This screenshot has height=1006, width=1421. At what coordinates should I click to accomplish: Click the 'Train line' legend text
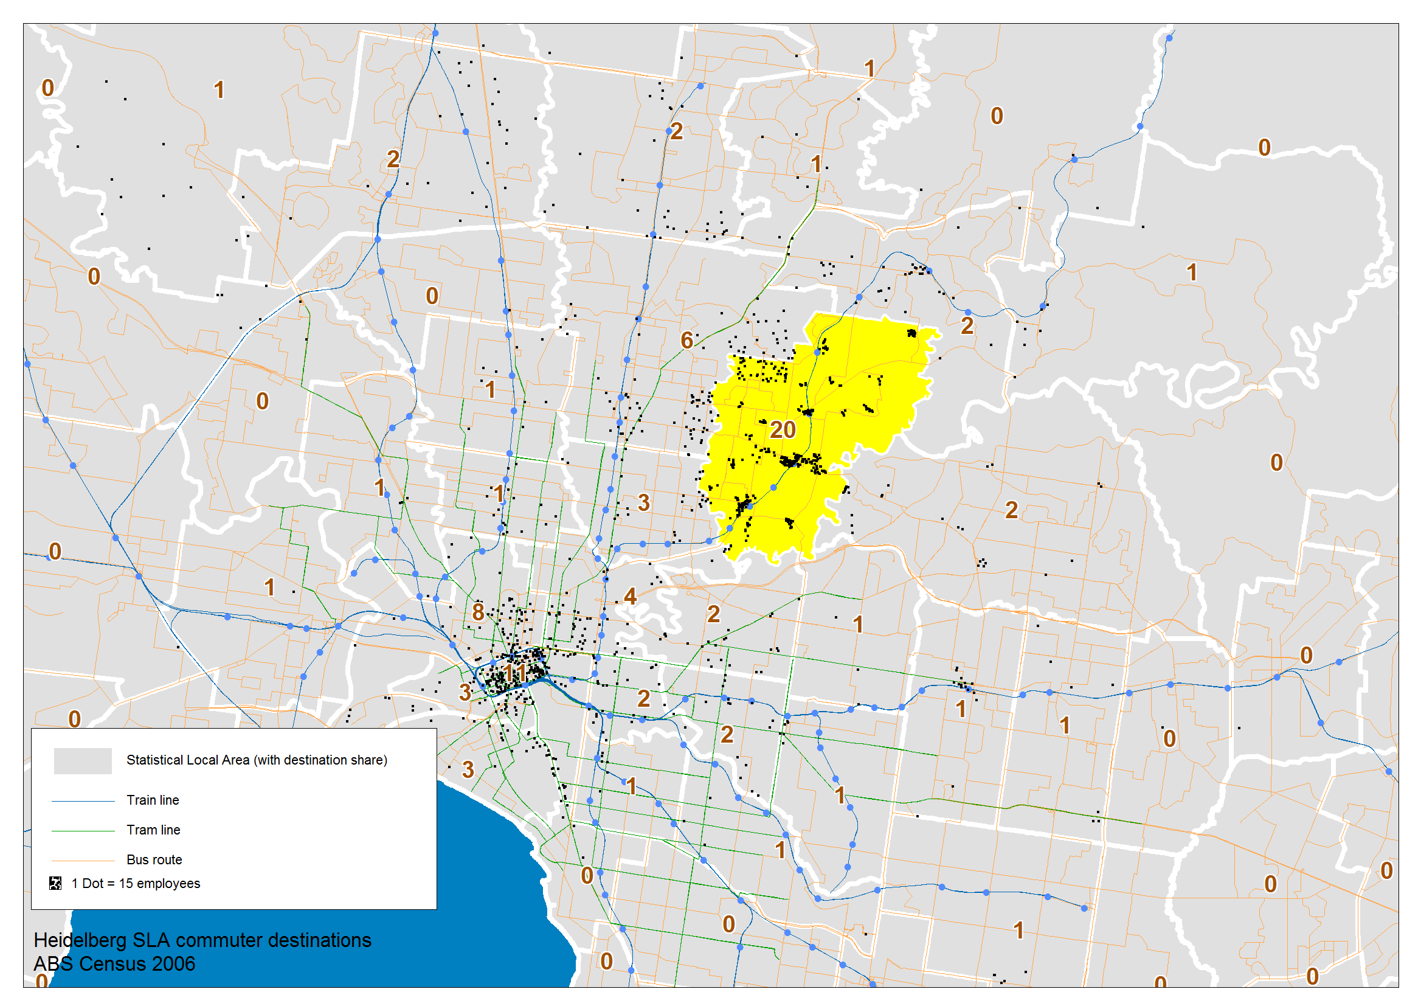point(153,800)
